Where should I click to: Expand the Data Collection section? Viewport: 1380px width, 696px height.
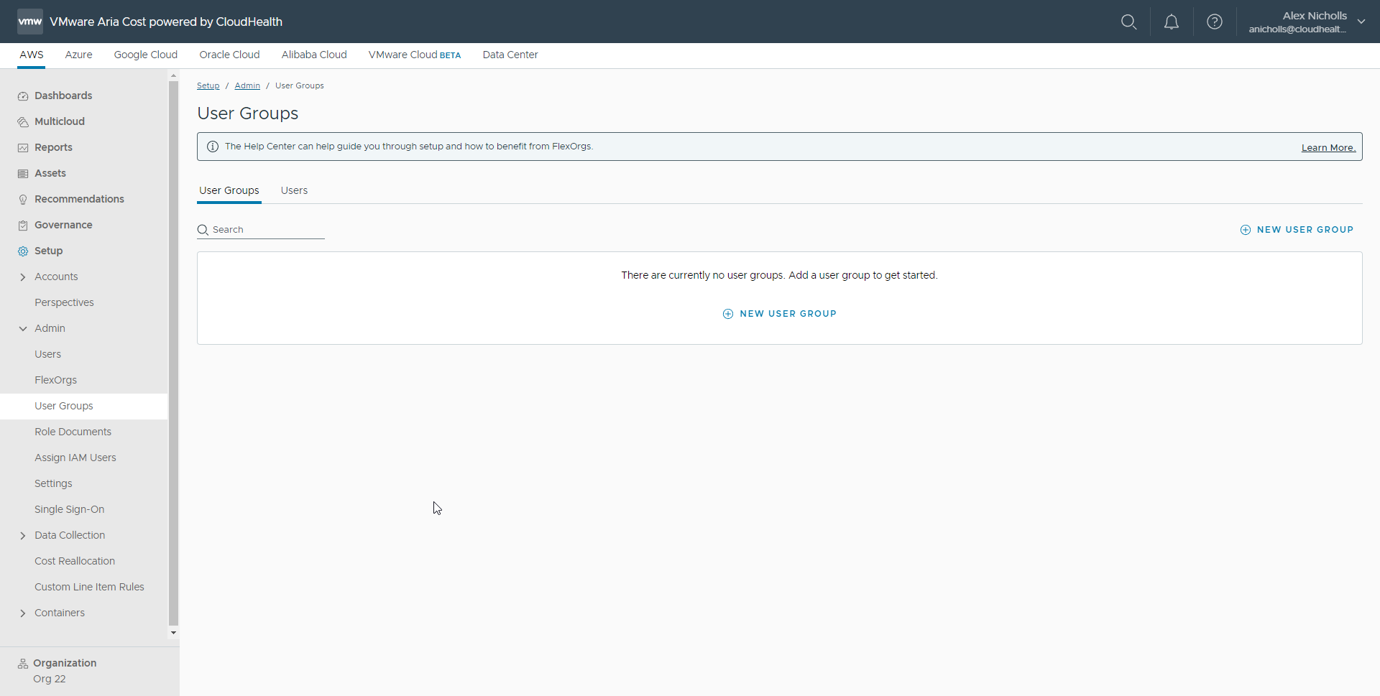(x=23, y=535)
